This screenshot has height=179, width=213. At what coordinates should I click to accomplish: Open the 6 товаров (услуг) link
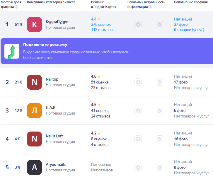click(x=189, y=30)
